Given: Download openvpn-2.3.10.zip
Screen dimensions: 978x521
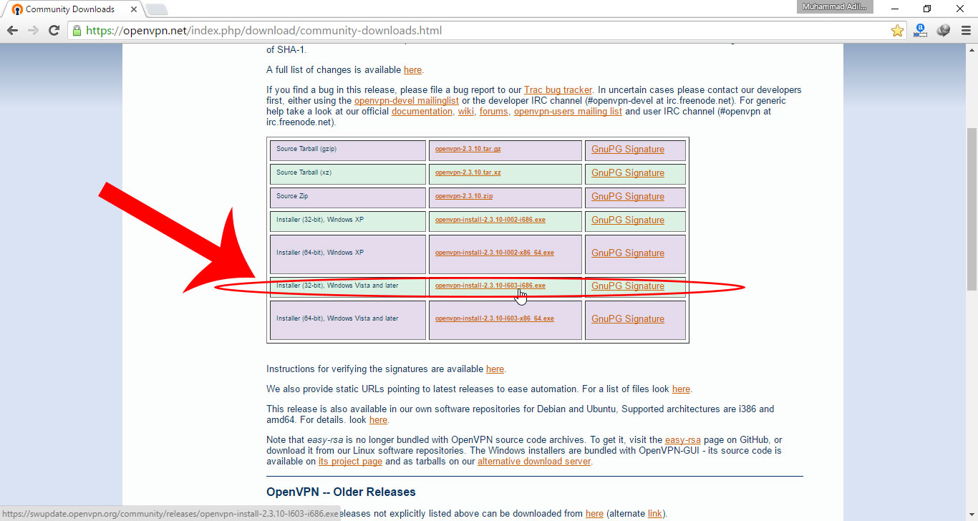Looking at the screenshot, I should [x=463, y=197].
